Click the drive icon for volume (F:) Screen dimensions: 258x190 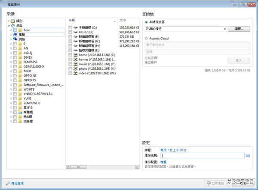pos(75,37)
